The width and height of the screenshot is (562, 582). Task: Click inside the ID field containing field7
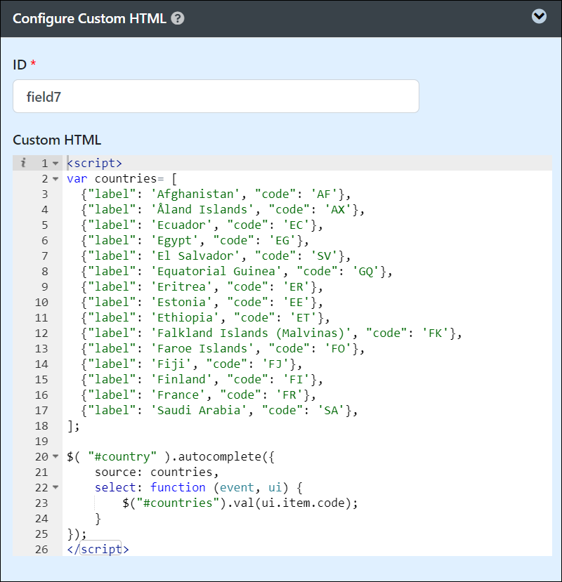216,96
